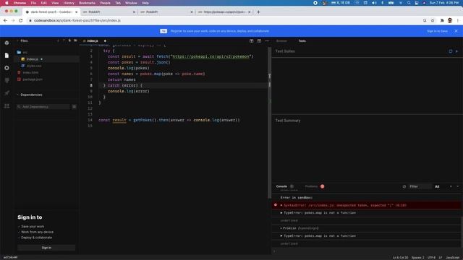Switch to the Browser tab
The image size is (463, 260).
coord(281,41)
